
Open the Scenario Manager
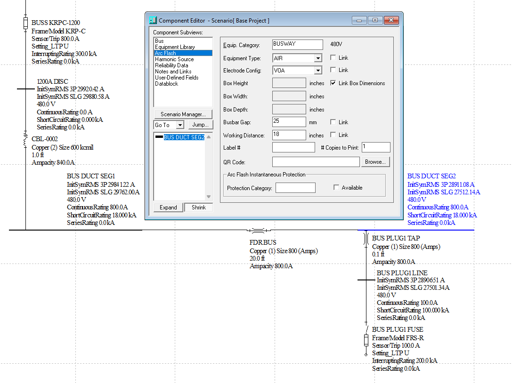(x=183, y=114)
